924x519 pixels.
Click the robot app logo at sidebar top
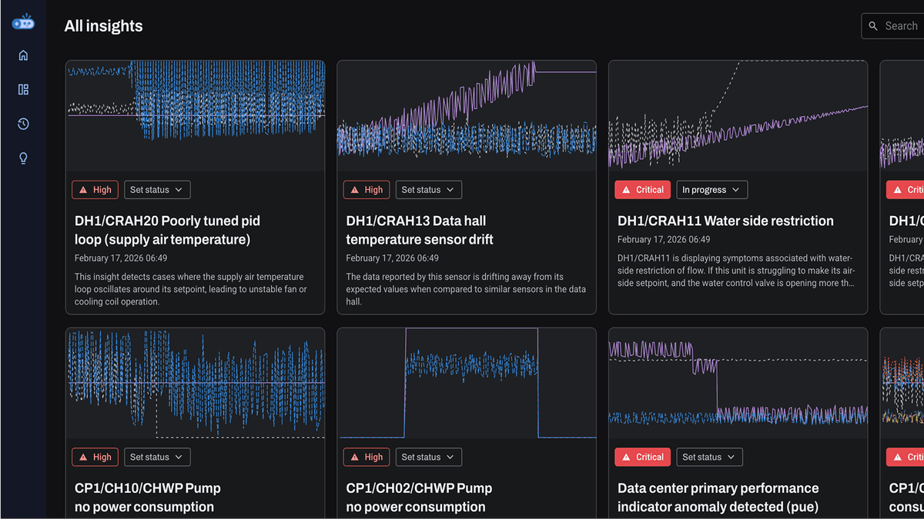click(22, 22)
